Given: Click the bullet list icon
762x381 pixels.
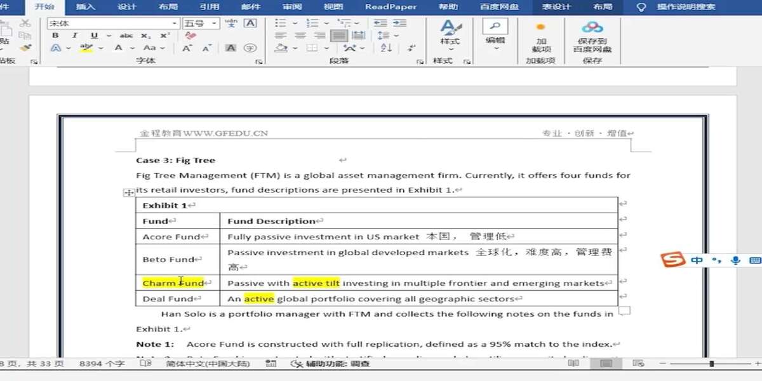Looking at the screenshot, I should [281, 23].
